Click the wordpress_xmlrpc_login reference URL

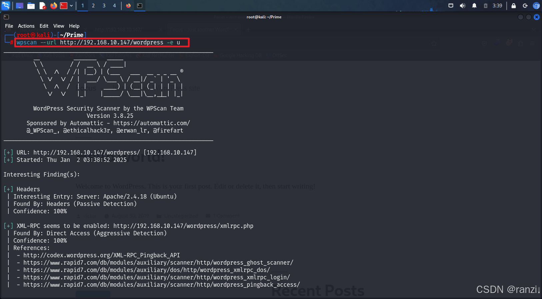pyautogui.click(x=157, y=277)
